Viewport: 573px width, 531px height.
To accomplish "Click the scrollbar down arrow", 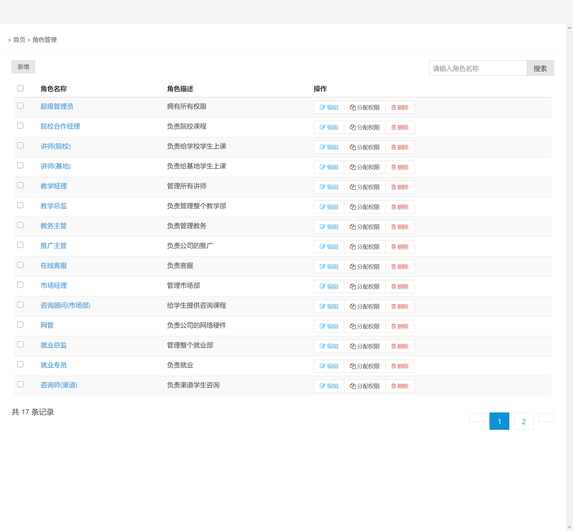I will click(569, 528).
